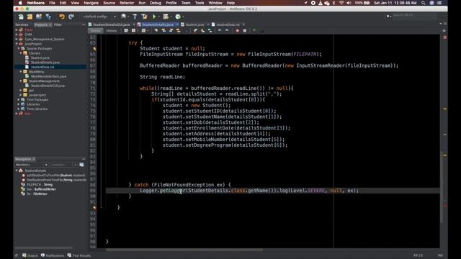461x259 pixels.
Task: Select fw : FileWriter field in Navigator
Action: [37, 194]
